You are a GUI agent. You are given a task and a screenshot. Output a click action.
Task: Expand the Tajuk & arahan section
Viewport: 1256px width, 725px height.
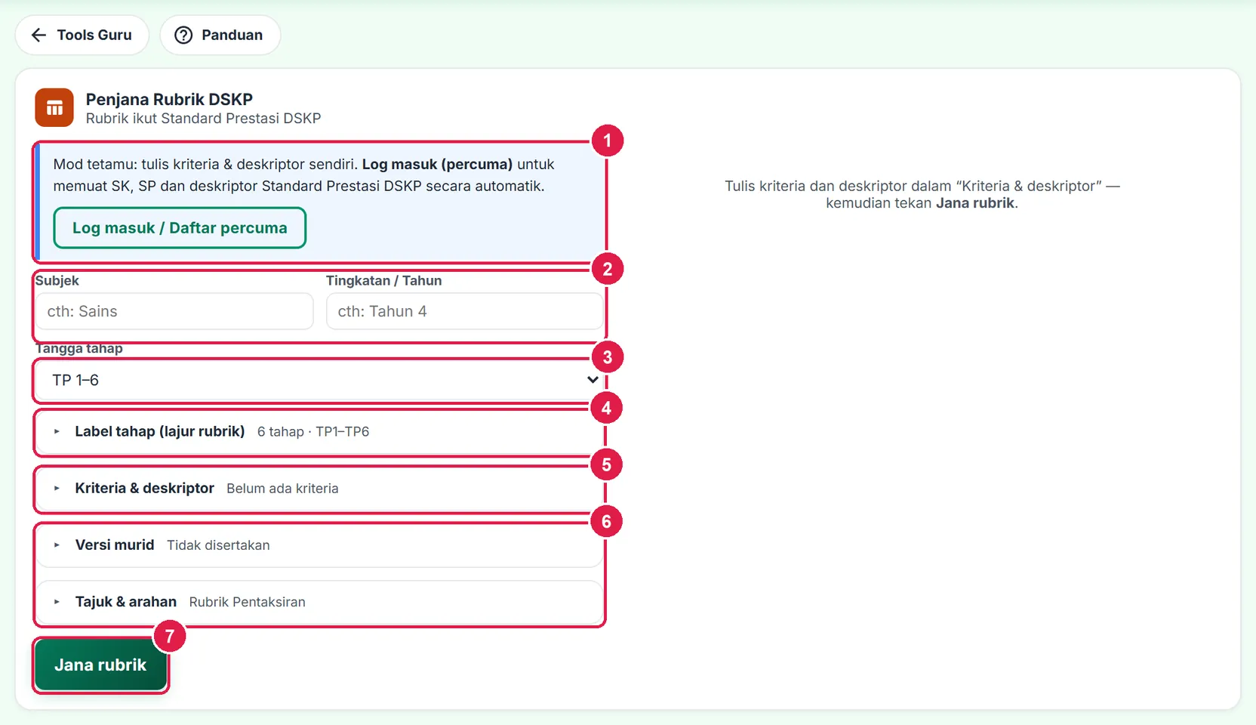[320, 602]
